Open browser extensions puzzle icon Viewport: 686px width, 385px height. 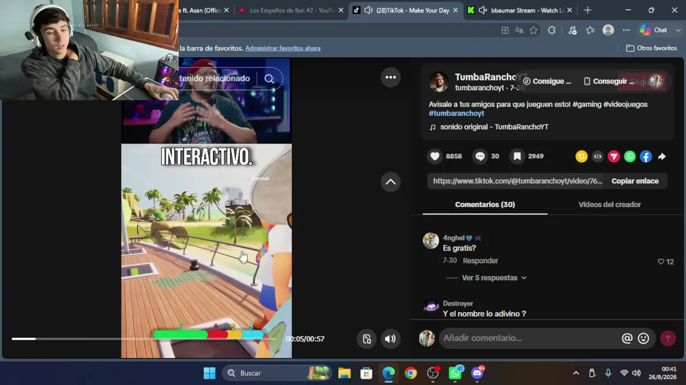pyautogui.click(x=551, y=30)
